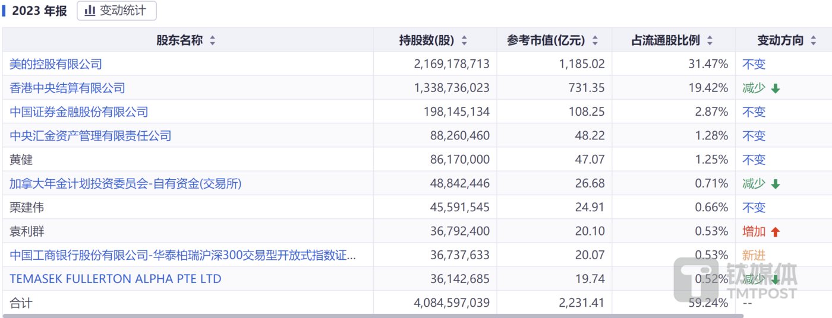Image resolution: width=832 pixels, height=318 pixels.
Task: Sort by the 持股数(股) column arrows
Action: coord(464,41)
